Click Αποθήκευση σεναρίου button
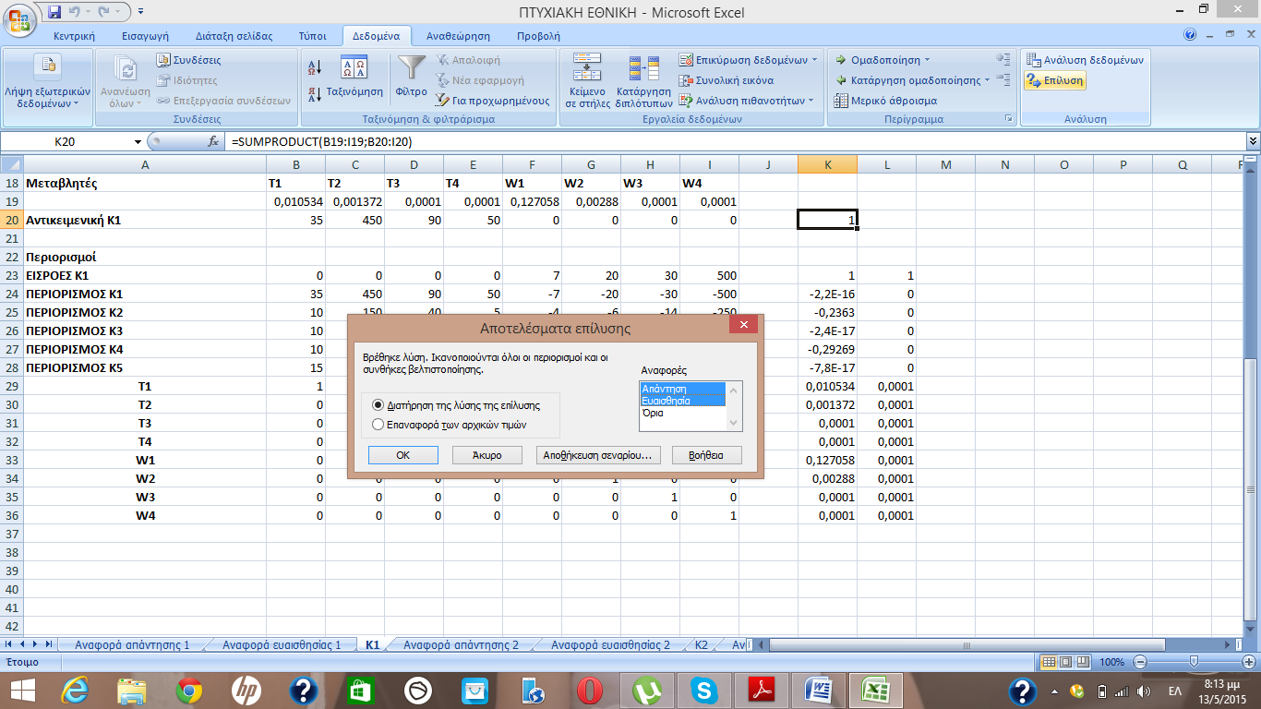1261x709 pixels. 598,455
